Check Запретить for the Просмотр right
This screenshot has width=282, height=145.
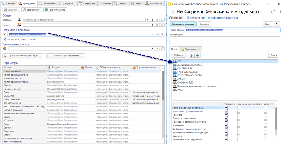[x=265, y=115]
